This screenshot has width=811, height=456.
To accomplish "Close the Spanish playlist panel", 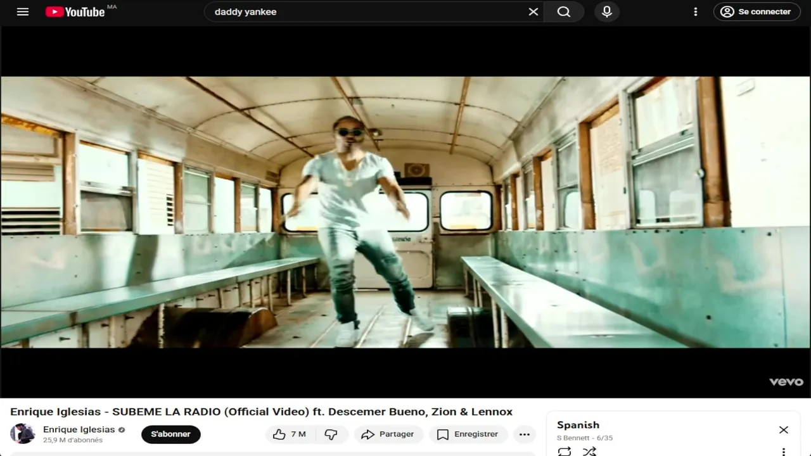I will pyautogui.click(x=784, y=430).
